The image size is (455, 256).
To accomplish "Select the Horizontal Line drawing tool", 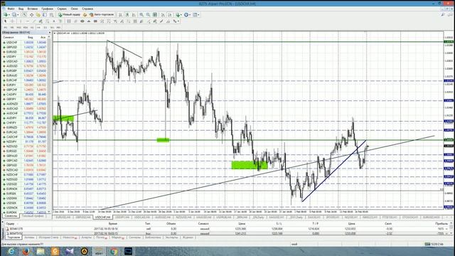I will (x=27, y=21).
